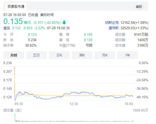156x124 pixels.
Task: Click the green down arrow icon
Action: pyautogui.click(x=64, y=22)
